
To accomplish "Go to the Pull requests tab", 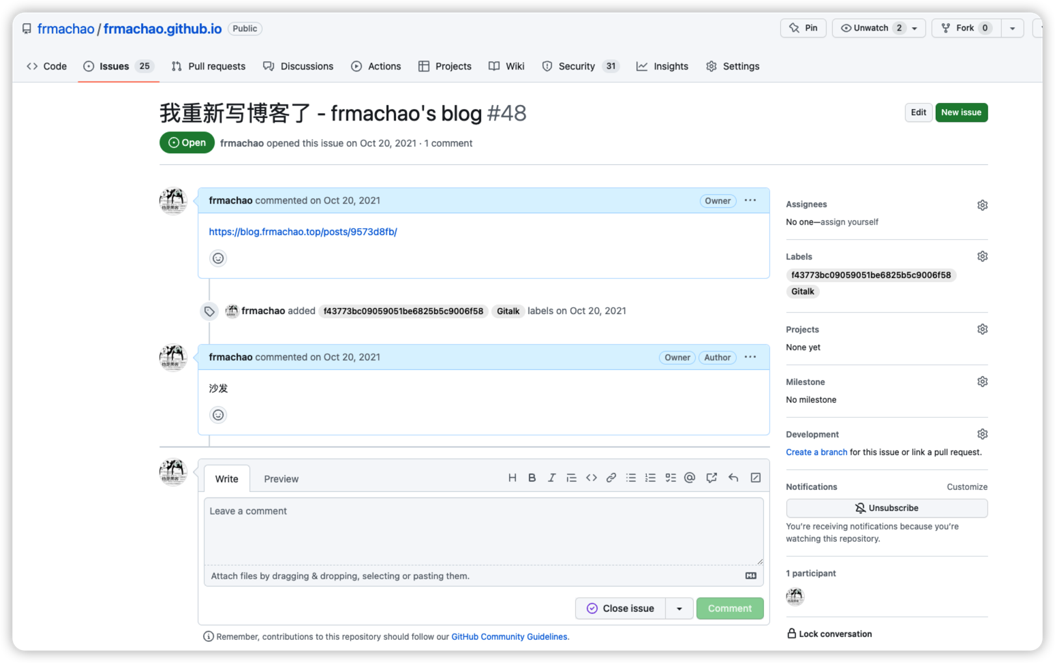I will pyautogui.click(x=209, y=66).
